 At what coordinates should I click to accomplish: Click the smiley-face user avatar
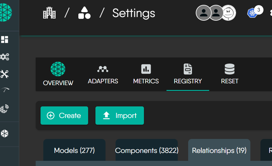pos(228,13)
